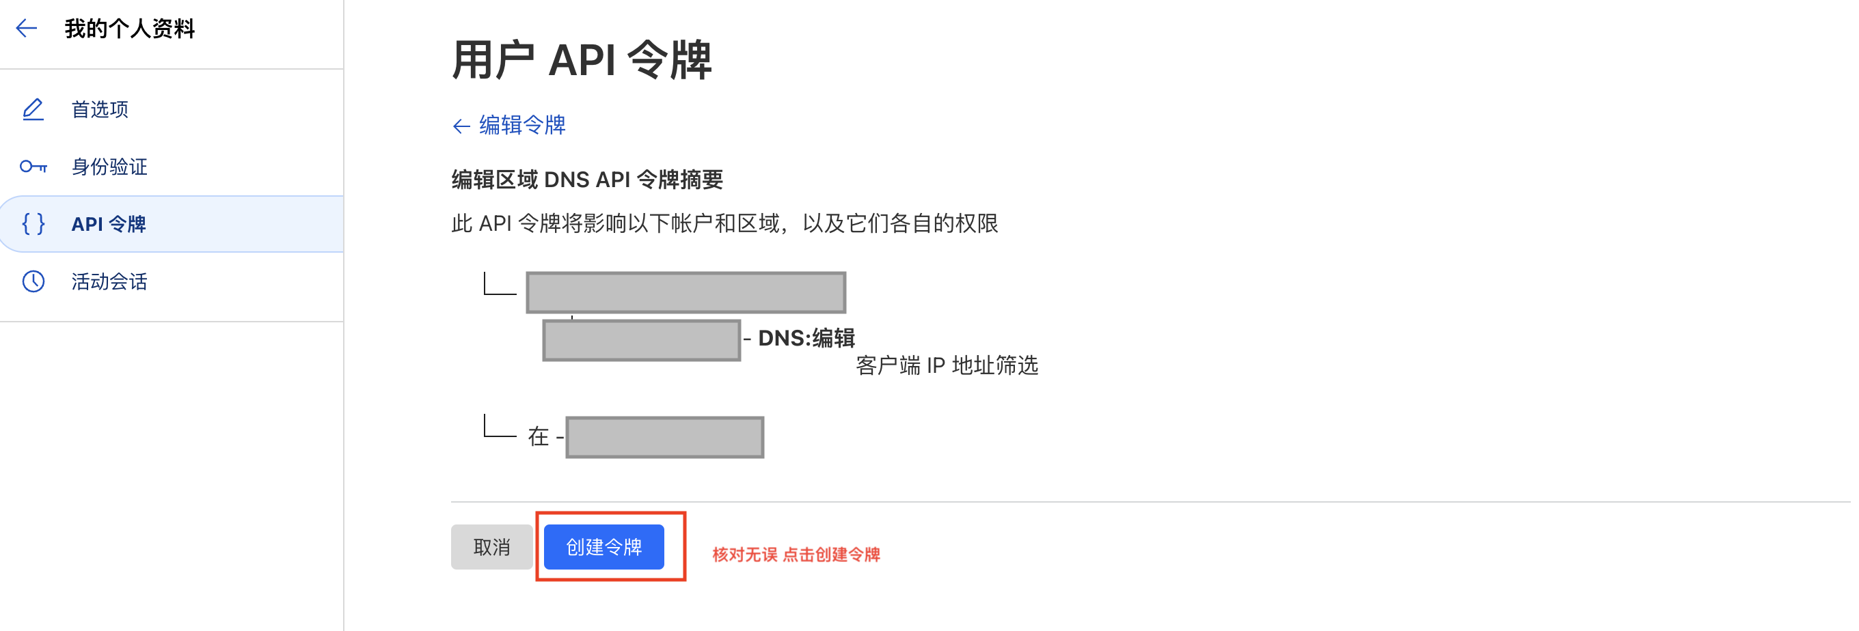Viewport: 1859px width, 631px height.
Task: Switch to the 身份验证 section
Action: [x=109, y=167]
